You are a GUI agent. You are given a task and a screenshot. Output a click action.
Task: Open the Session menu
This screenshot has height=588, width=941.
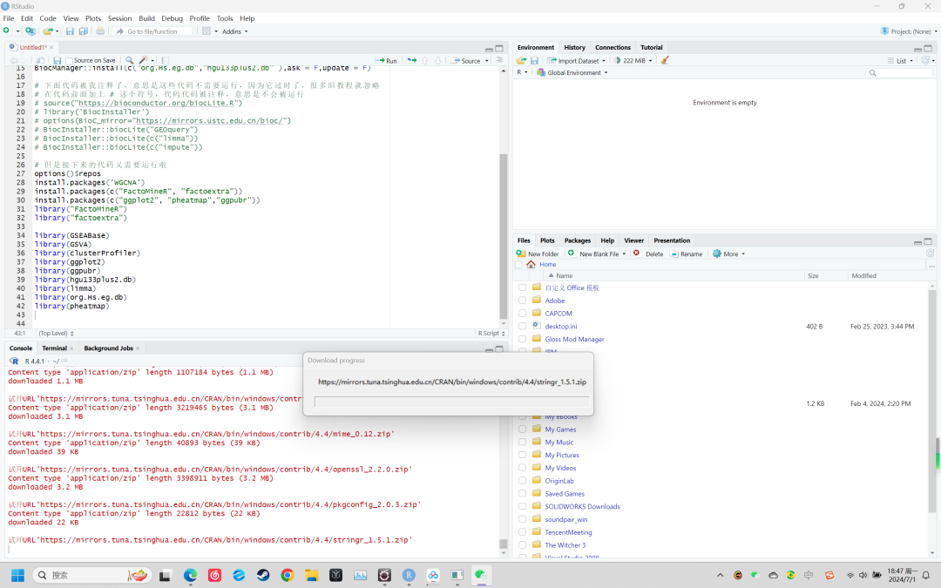pos(119,18)
